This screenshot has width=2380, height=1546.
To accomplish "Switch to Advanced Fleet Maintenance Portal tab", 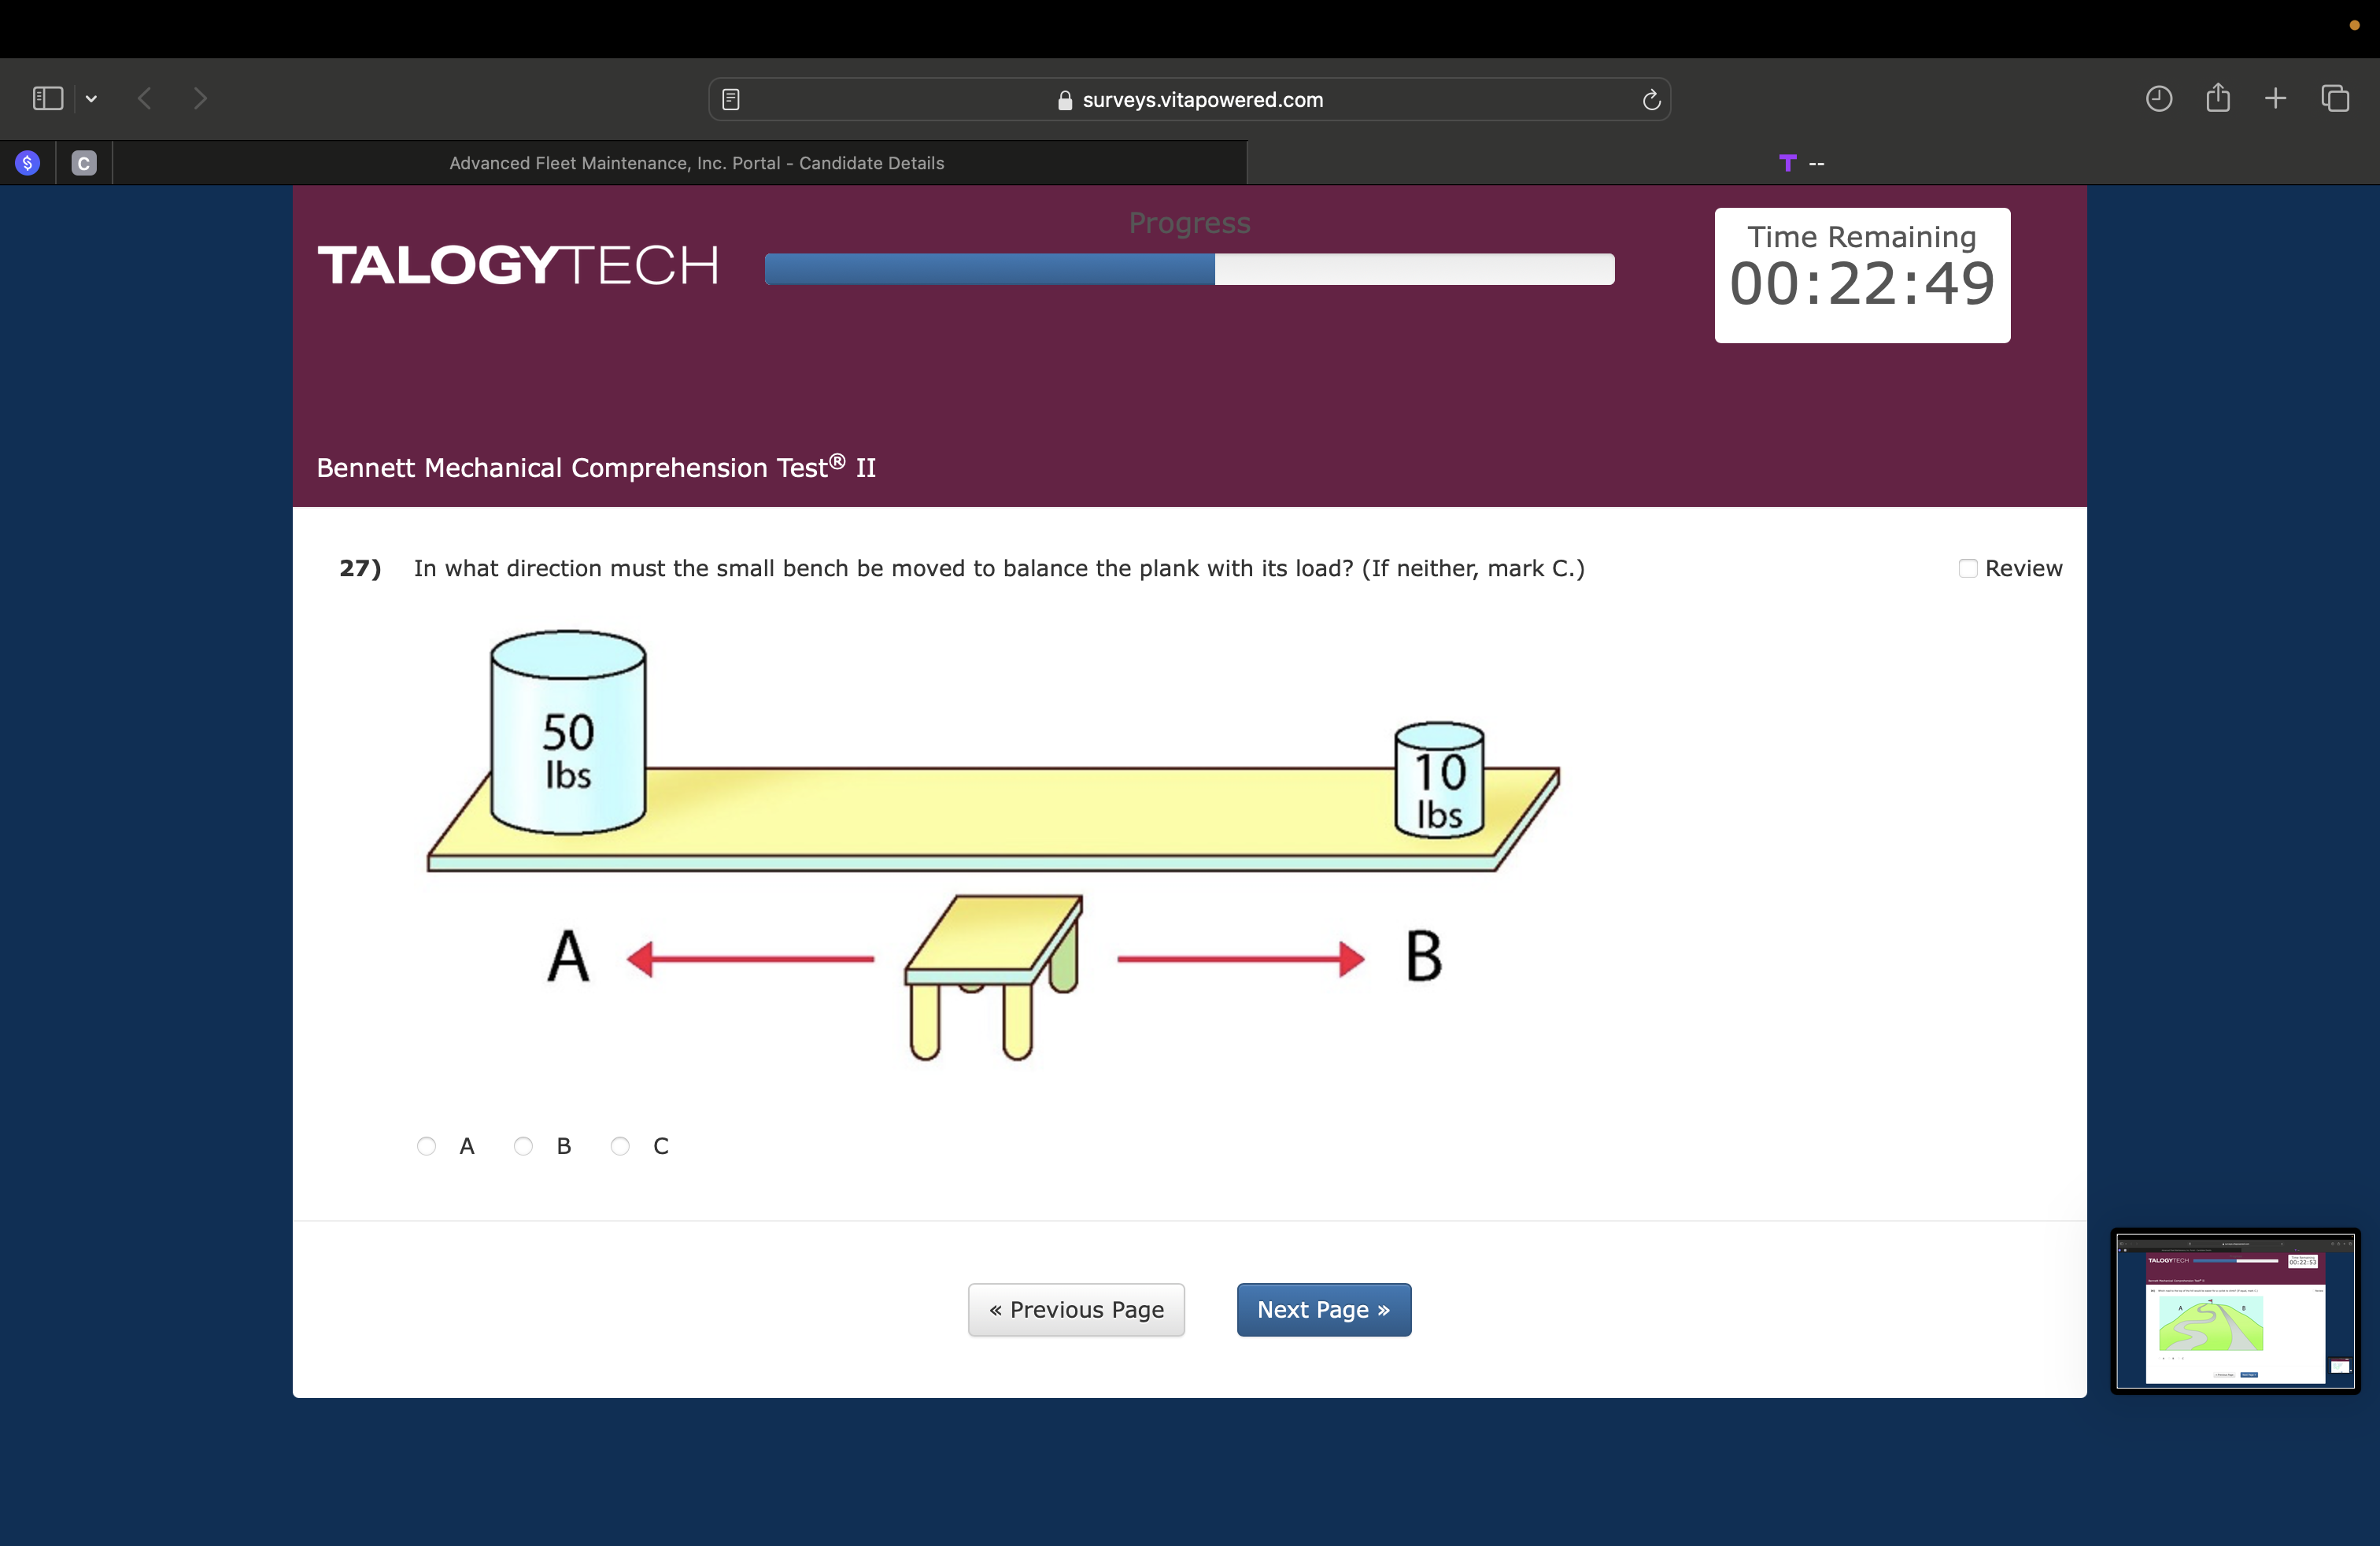I will coord(696,163).
